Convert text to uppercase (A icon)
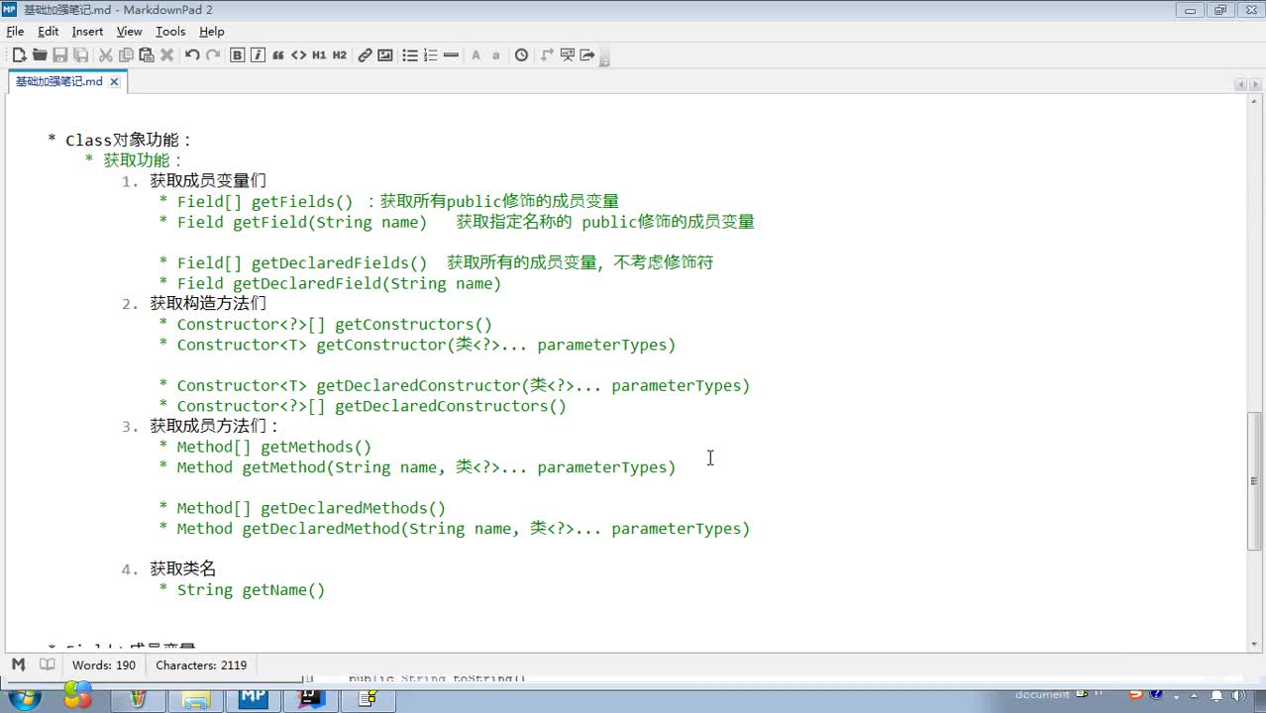 (475, 55)
